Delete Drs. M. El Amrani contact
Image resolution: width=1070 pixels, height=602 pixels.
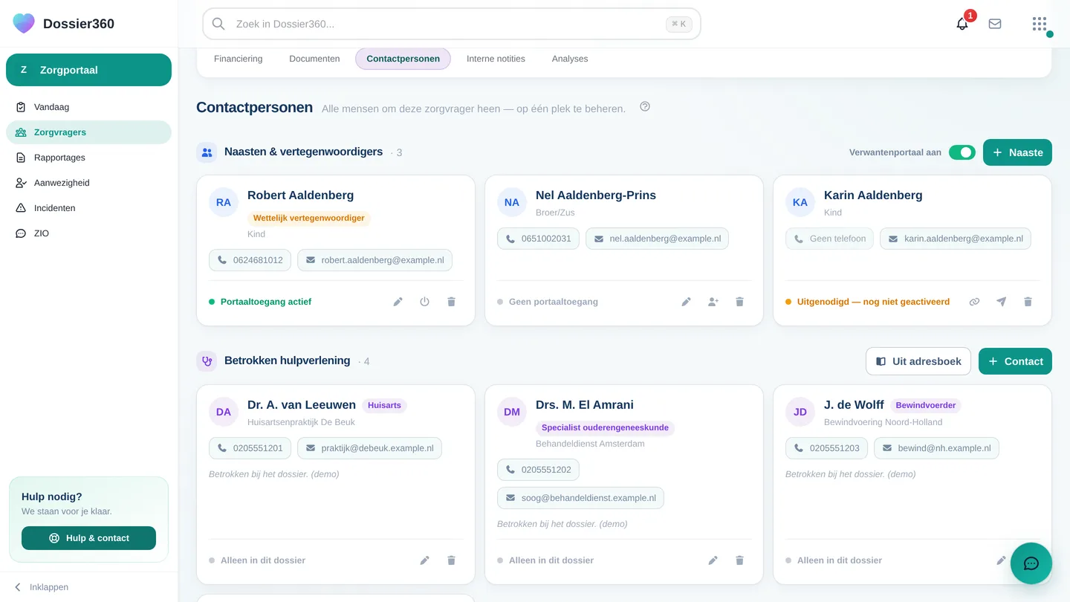click(x=739, y=560)
